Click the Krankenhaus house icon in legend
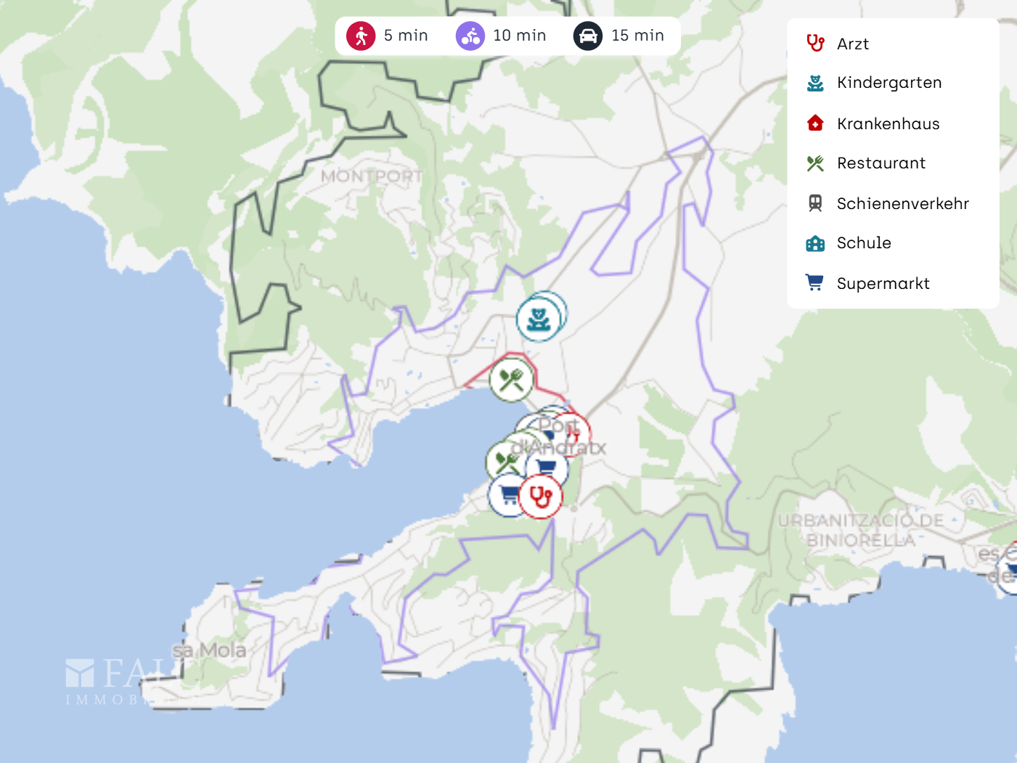Screen dimensions: 1017x763 [x=815, y=123]
